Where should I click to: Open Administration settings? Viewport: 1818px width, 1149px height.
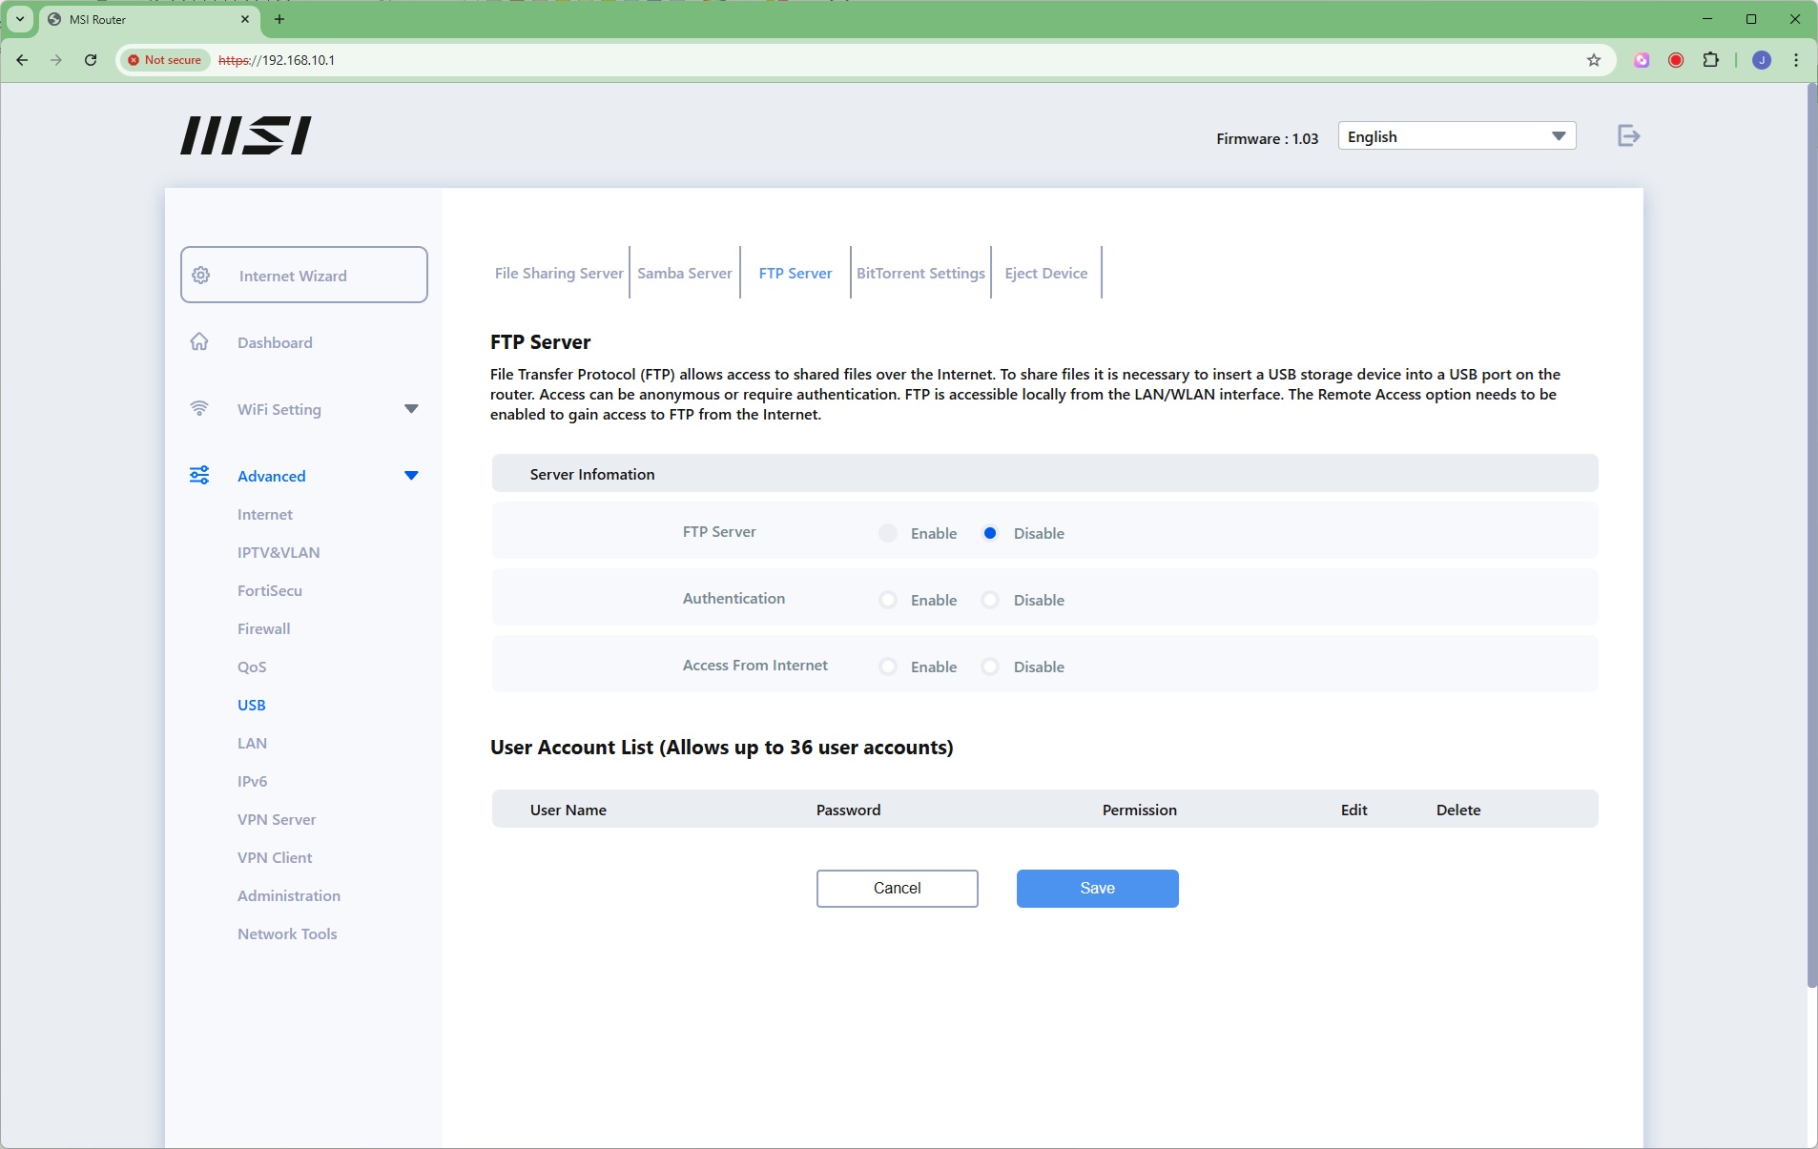(289, 895)
